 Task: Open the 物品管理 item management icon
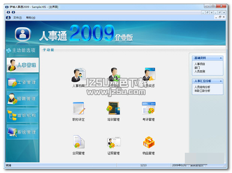(x=149, y=142)
